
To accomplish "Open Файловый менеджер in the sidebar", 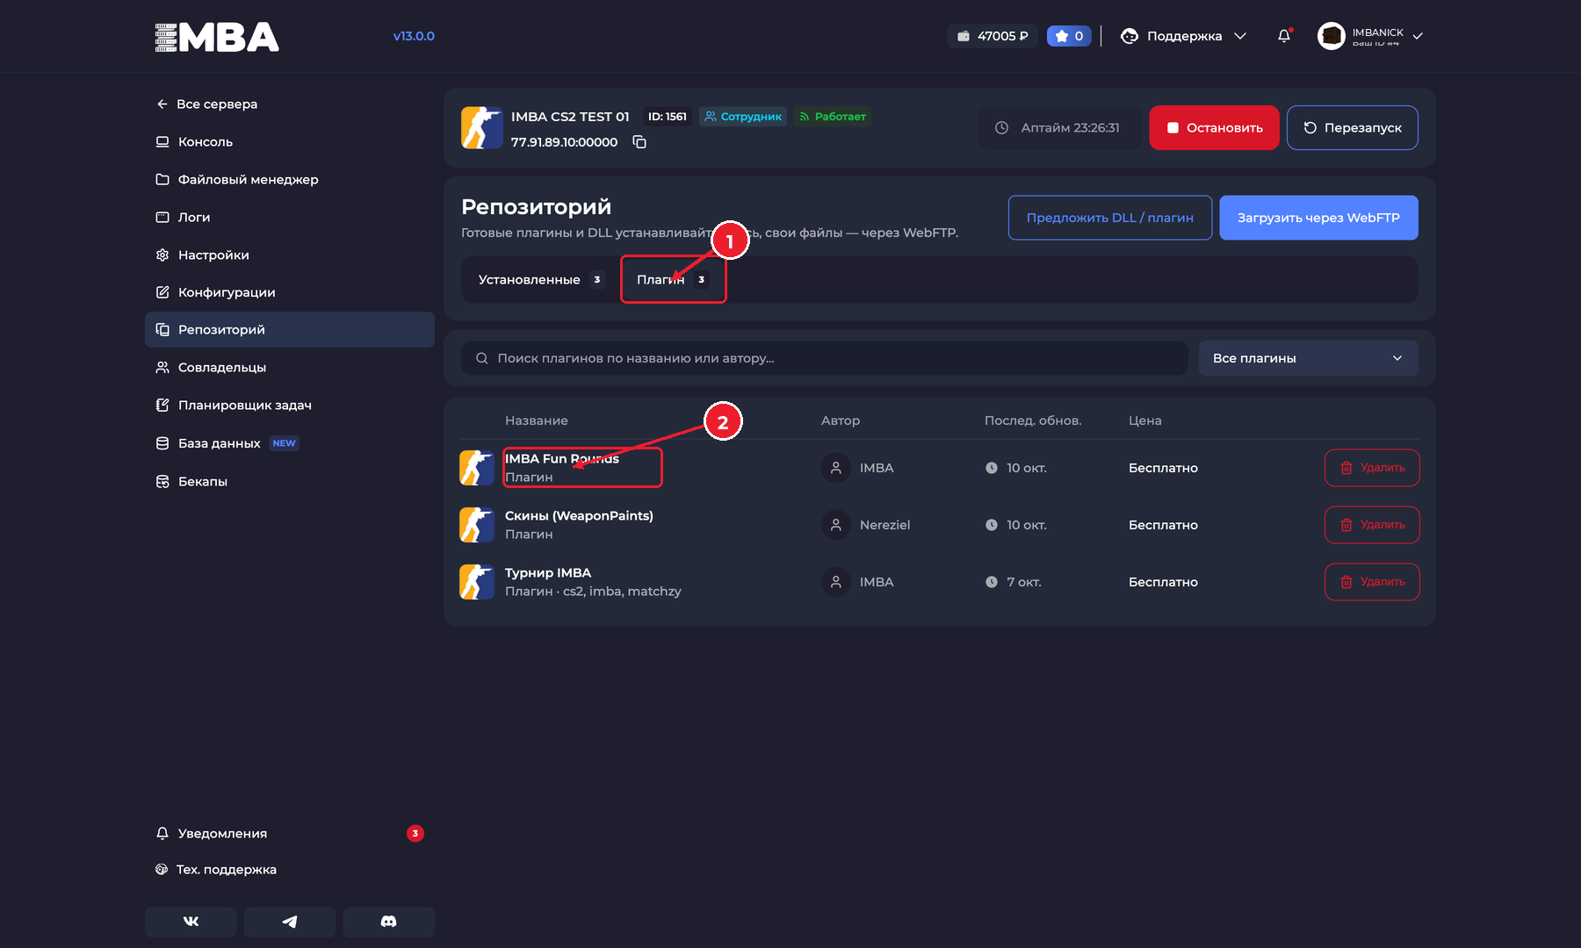I will point(290,179).
